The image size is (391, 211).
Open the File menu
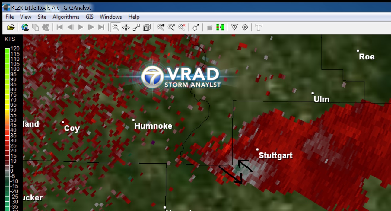[x=10, y=17]
